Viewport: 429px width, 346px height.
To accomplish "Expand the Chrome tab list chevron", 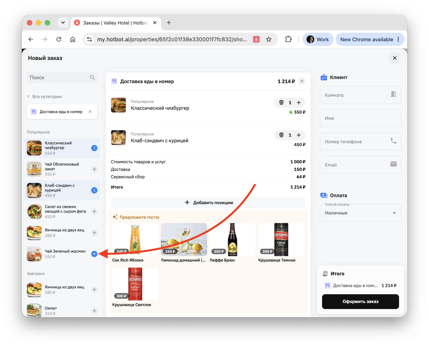I will (x=63, y=23).
